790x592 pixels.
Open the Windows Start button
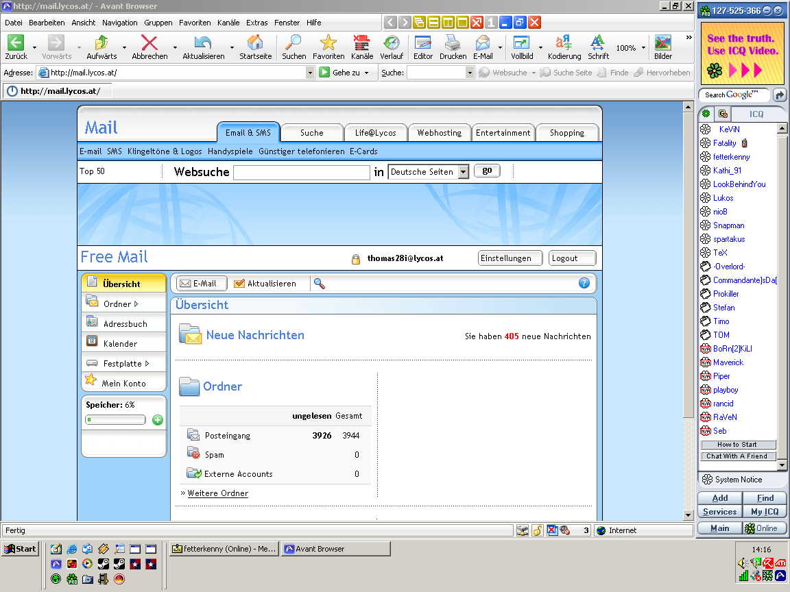[x=20, y=549]
